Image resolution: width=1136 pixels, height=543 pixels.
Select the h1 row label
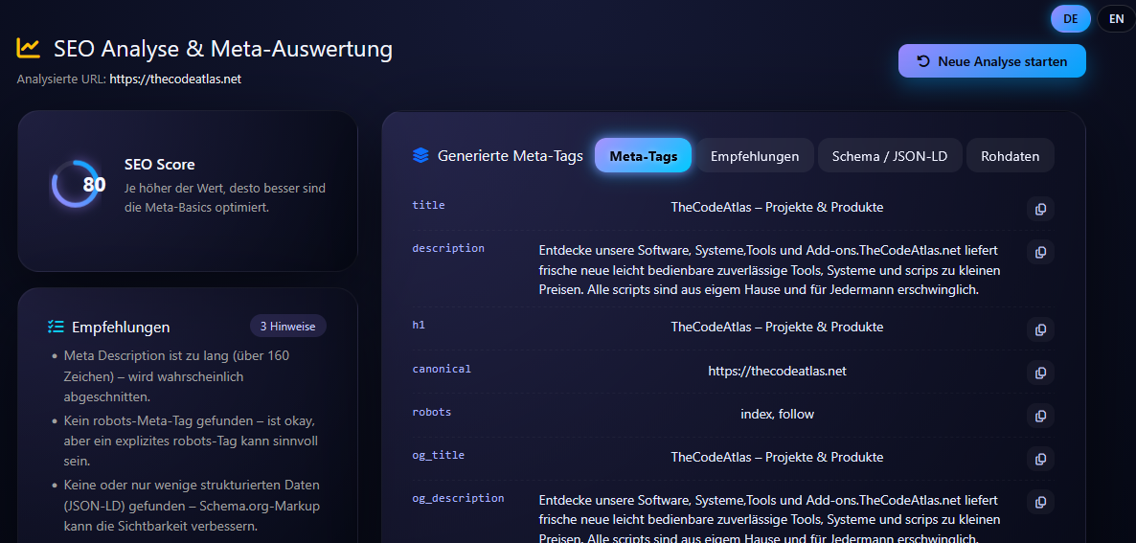pos(418,325)
